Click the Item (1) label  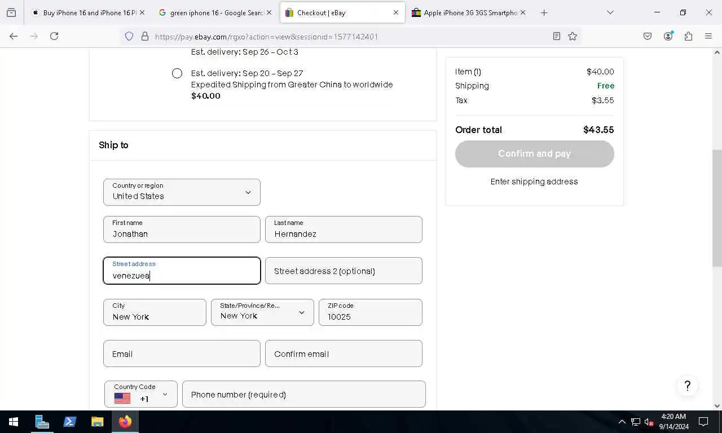tap(468, 72)
